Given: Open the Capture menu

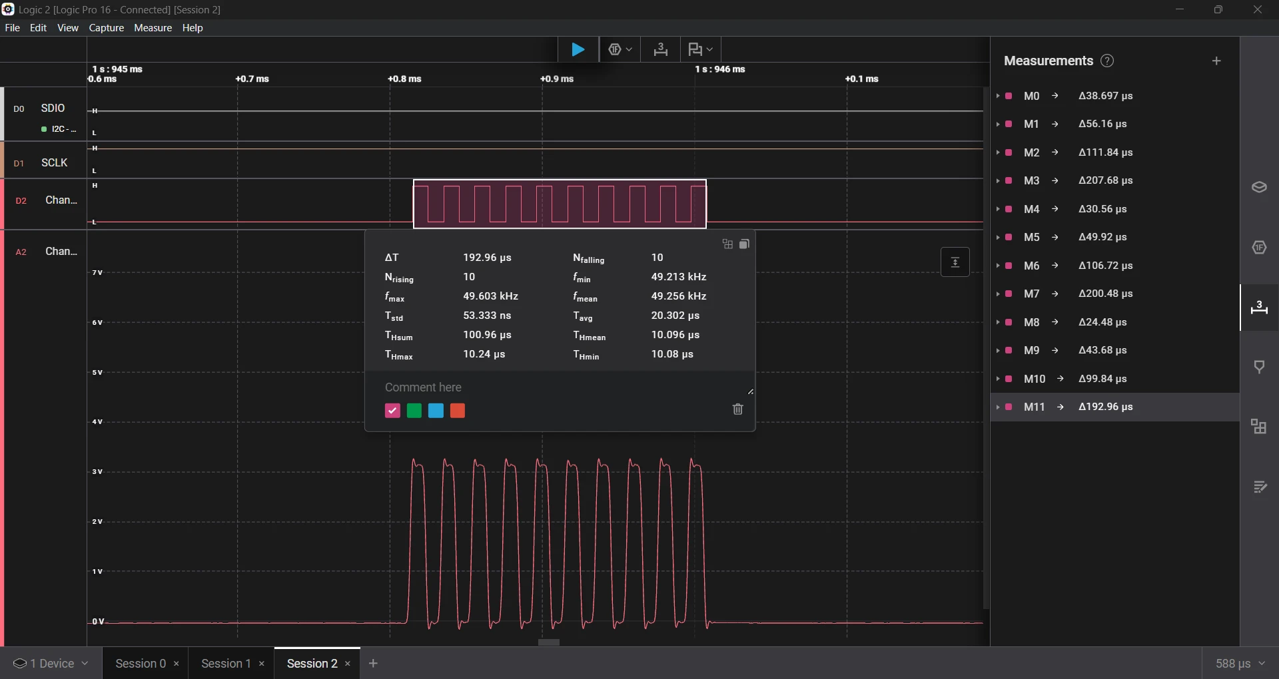Looking at the screenshot, I should click(x=107, y=28).
